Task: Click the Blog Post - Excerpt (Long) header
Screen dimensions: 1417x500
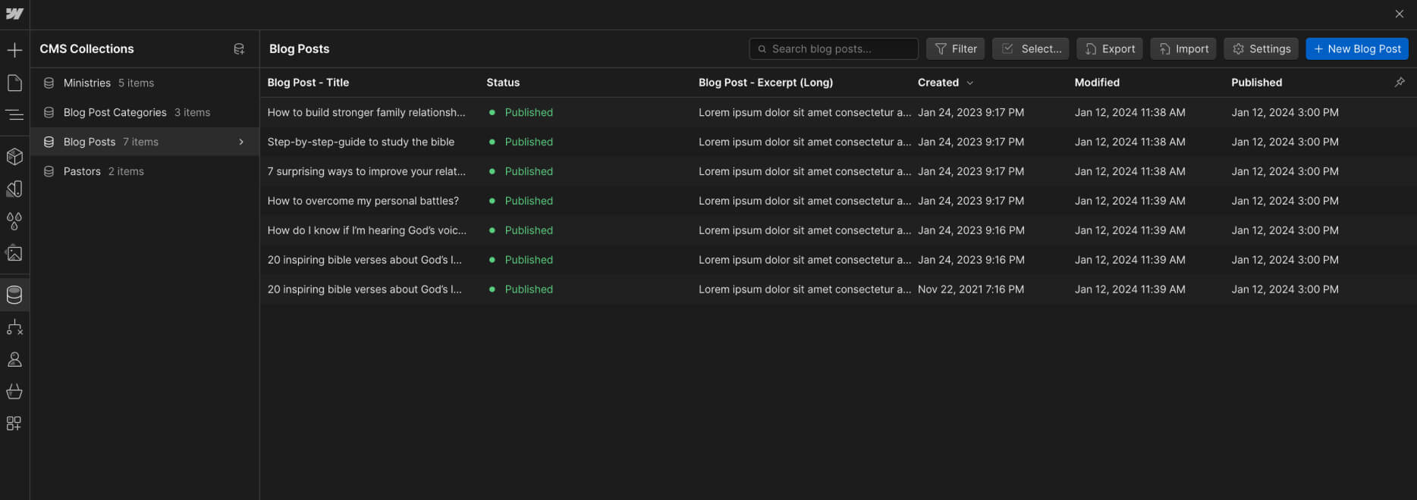Action: tap(765, 83)
